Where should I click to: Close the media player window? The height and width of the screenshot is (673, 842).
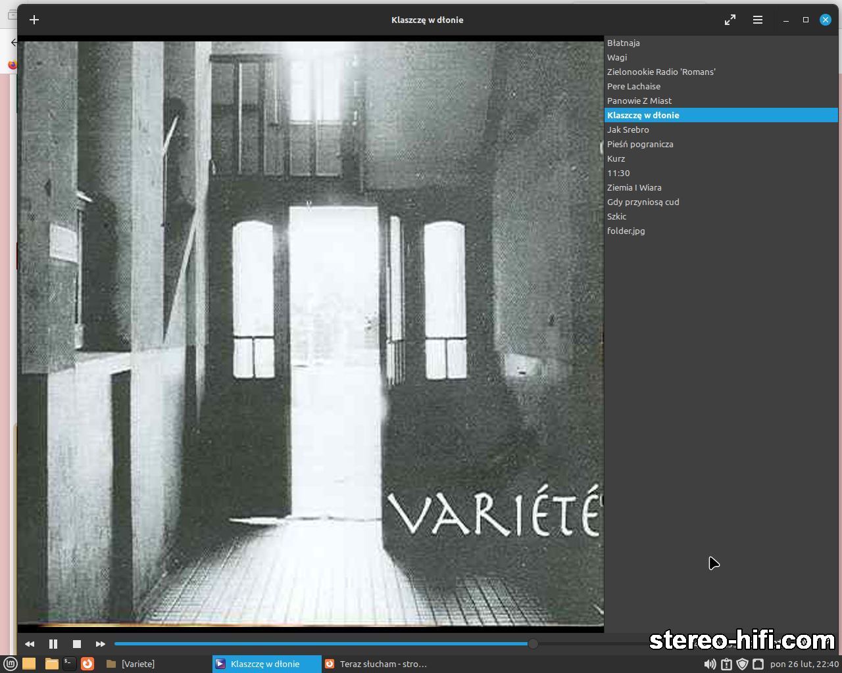(x=826, y=20)
